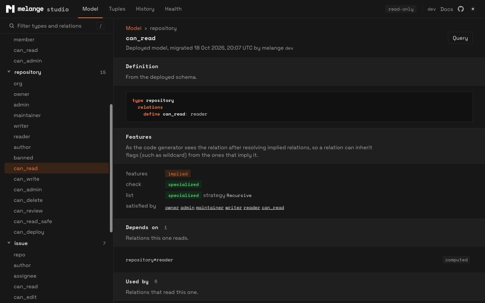Click the dev environment label in header
The width and height of the screenshot is (485, 303).
click(432, 9)
